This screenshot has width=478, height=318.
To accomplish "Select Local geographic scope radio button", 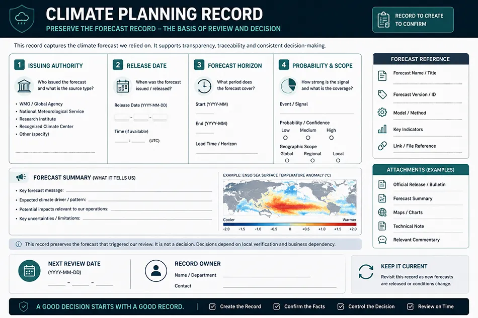I will (338, 160).
